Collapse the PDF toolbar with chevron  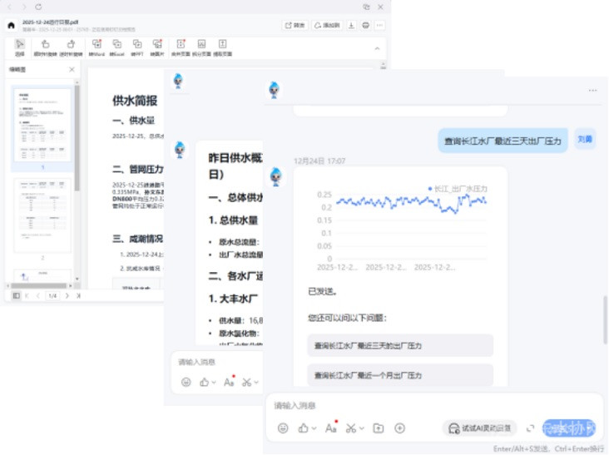coord(378,48)
